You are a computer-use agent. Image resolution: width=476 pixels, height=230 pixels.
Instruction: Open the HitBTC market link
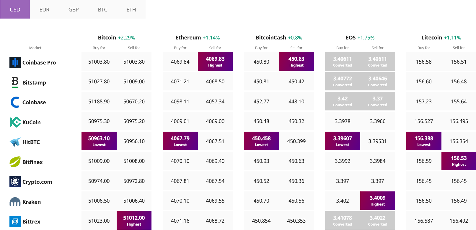pos(31,142)
